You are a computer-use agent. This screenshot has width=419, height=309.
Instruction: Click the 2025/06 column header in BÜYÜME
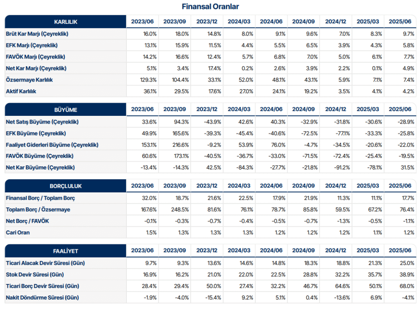(x=401, y=110)
